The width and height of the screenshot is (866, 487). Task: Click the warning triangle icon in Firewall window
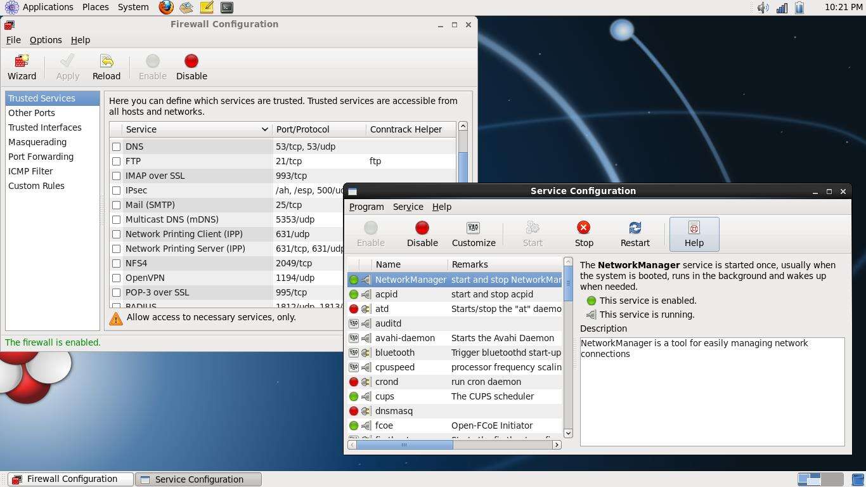click(x=116, y=318)
